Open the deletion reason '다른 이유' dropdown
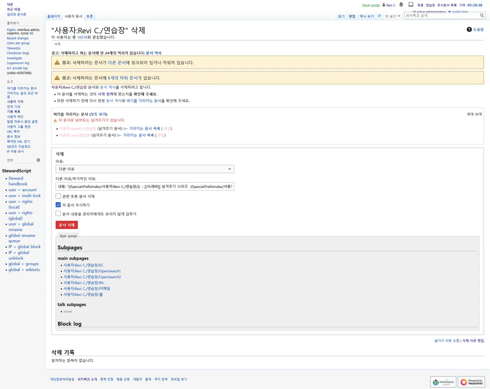This screenshot has width=490, height=389. tap(145, 169)
